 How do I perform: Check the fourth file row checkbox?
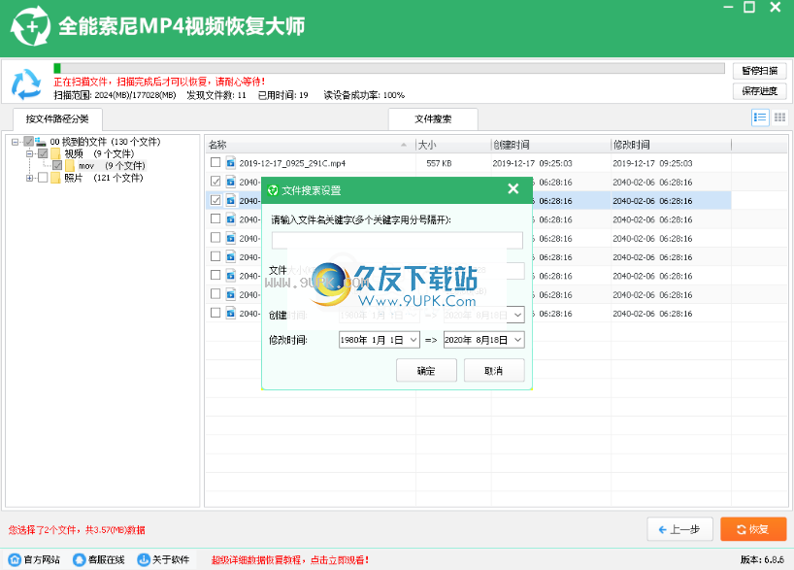pos(215,218)
